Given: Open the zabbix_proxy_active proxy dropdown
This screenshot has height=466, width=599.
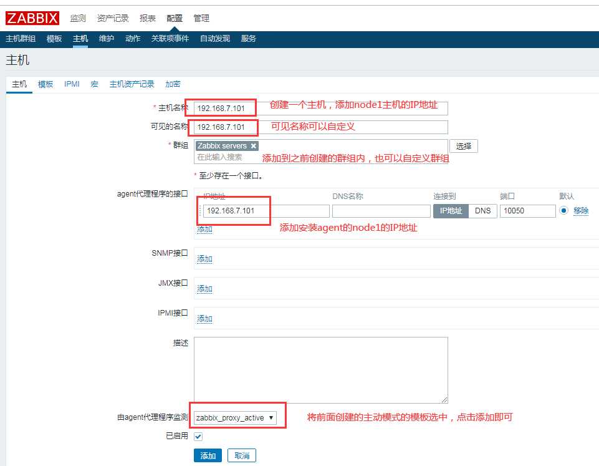Looking at the screenshot, I should tap(235, 417).
